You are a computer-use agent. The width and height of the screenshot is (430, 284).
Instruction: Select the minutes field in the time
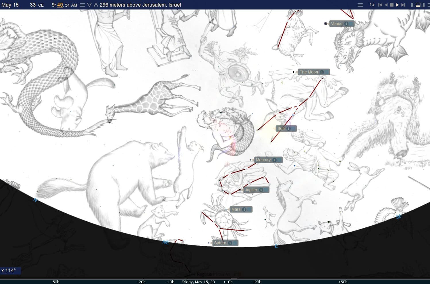tap(60, 5)
